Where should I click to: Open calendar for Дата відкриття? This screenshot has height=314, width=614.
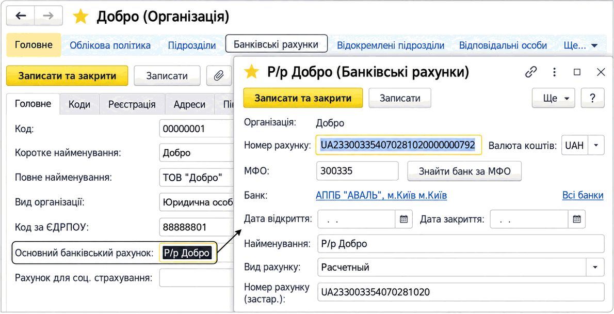403,219
